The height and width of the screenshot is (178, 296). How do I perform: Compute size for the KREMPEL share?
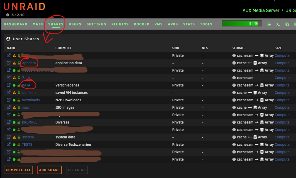pyautogui.click(x=283, y=122)
